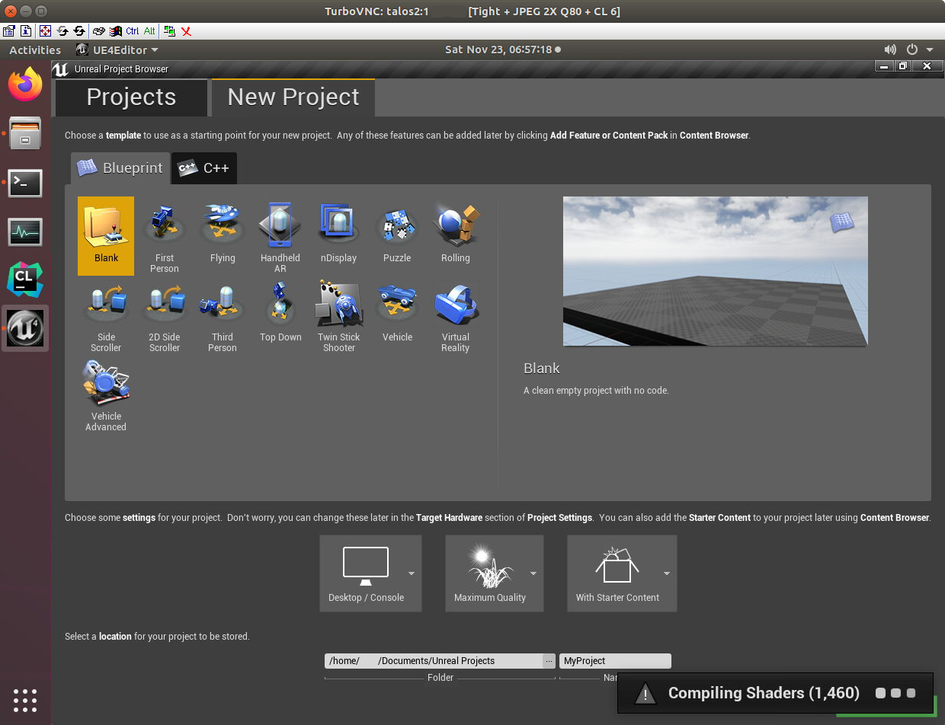This screenshot has width=945, height=725.
Task: Request lossless refresh in TurboVNC toolbar
Action: tap(79, 31)
